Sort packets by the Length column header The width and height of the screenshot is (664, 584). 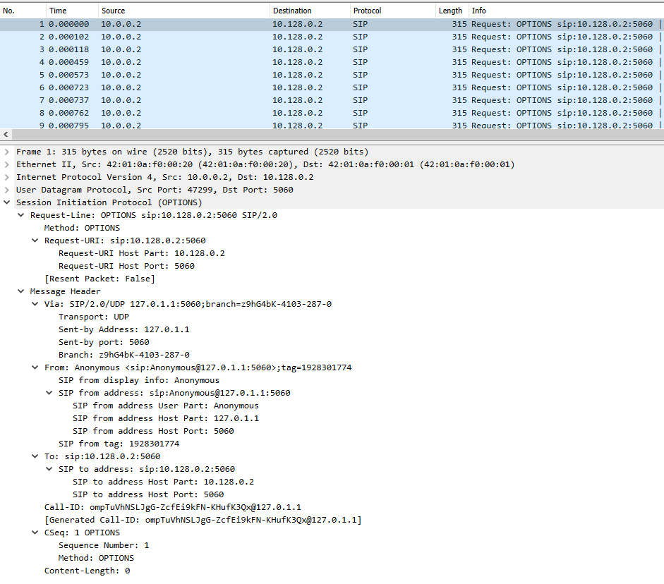[x=452, y=11]
